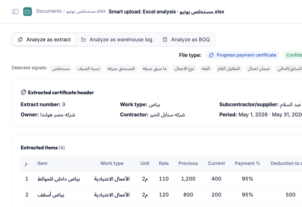Viewport: 302px width, 207px height.
Task: Click the Work type column header
Action: 112,163
